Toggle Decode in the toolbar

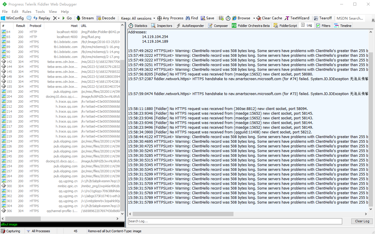click(106, 18)
